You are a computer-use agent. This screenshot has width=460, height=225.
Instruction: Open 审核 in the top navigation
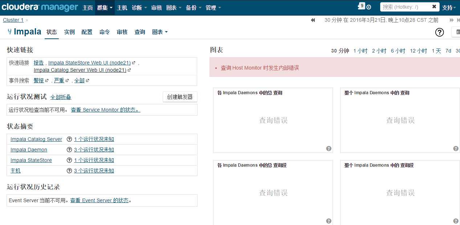tap(156, 8)
